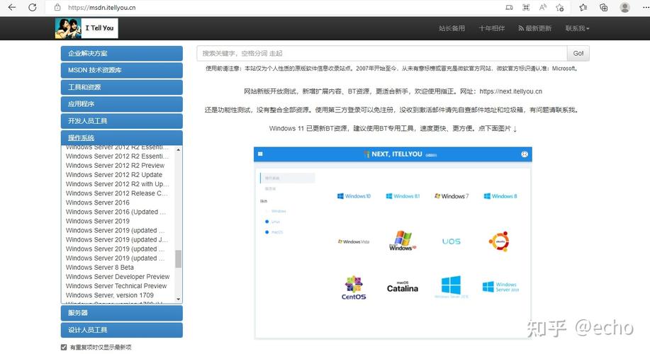Open the Collections icon in the browser toolbar

click(x=604, y=8)
